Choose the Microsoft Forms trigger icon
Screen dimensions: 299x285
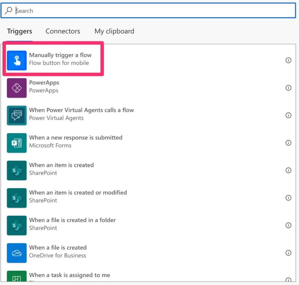[x=17, y=143]
